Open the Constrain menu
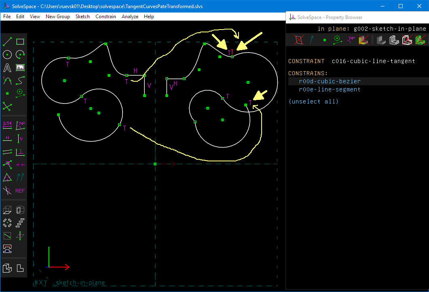The image size is (429, 292). tap(106, 17)
